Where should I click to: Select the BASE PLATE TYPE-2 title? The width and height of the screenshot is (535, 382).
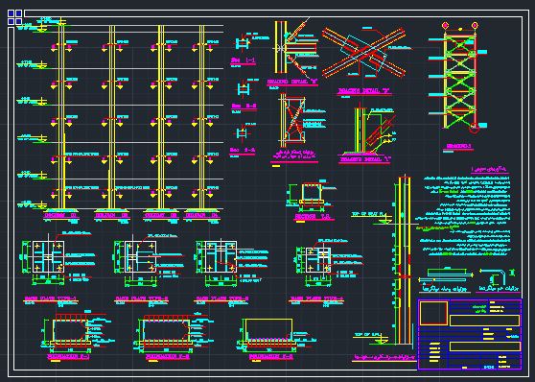pos(142,298)
